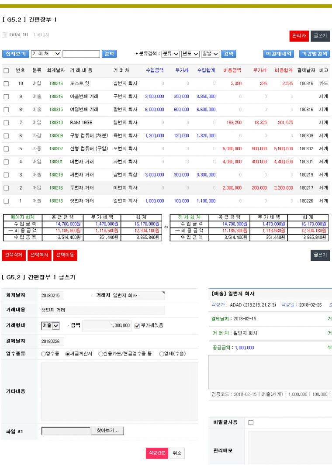Click the document icon beside Total 10
The image size is (332, 466).
pos(4,35)
